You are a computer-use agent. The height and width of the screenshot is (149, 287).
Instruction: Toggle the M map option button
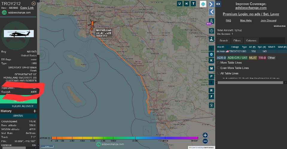[x=211, y=68]
